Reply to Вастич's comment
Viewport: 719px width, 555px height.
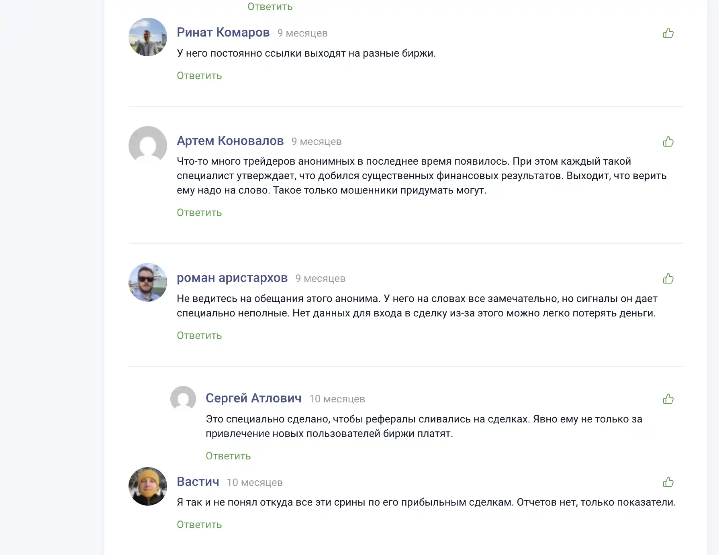coord(199,525)
